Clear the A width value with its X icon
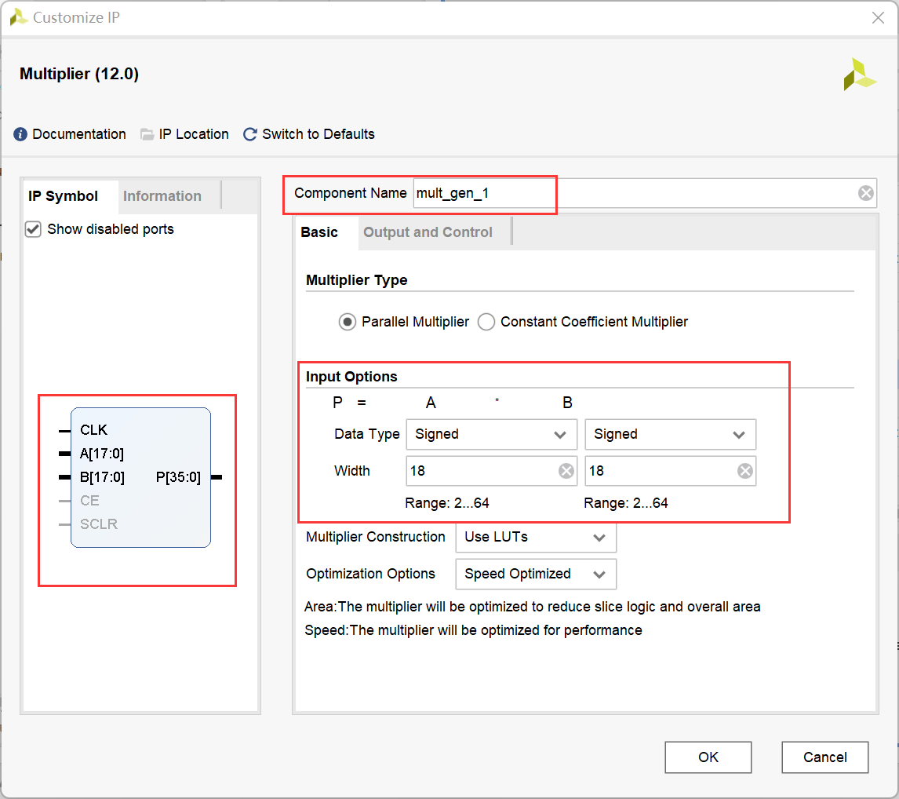The image size is (899, 799). click(566, 471)
